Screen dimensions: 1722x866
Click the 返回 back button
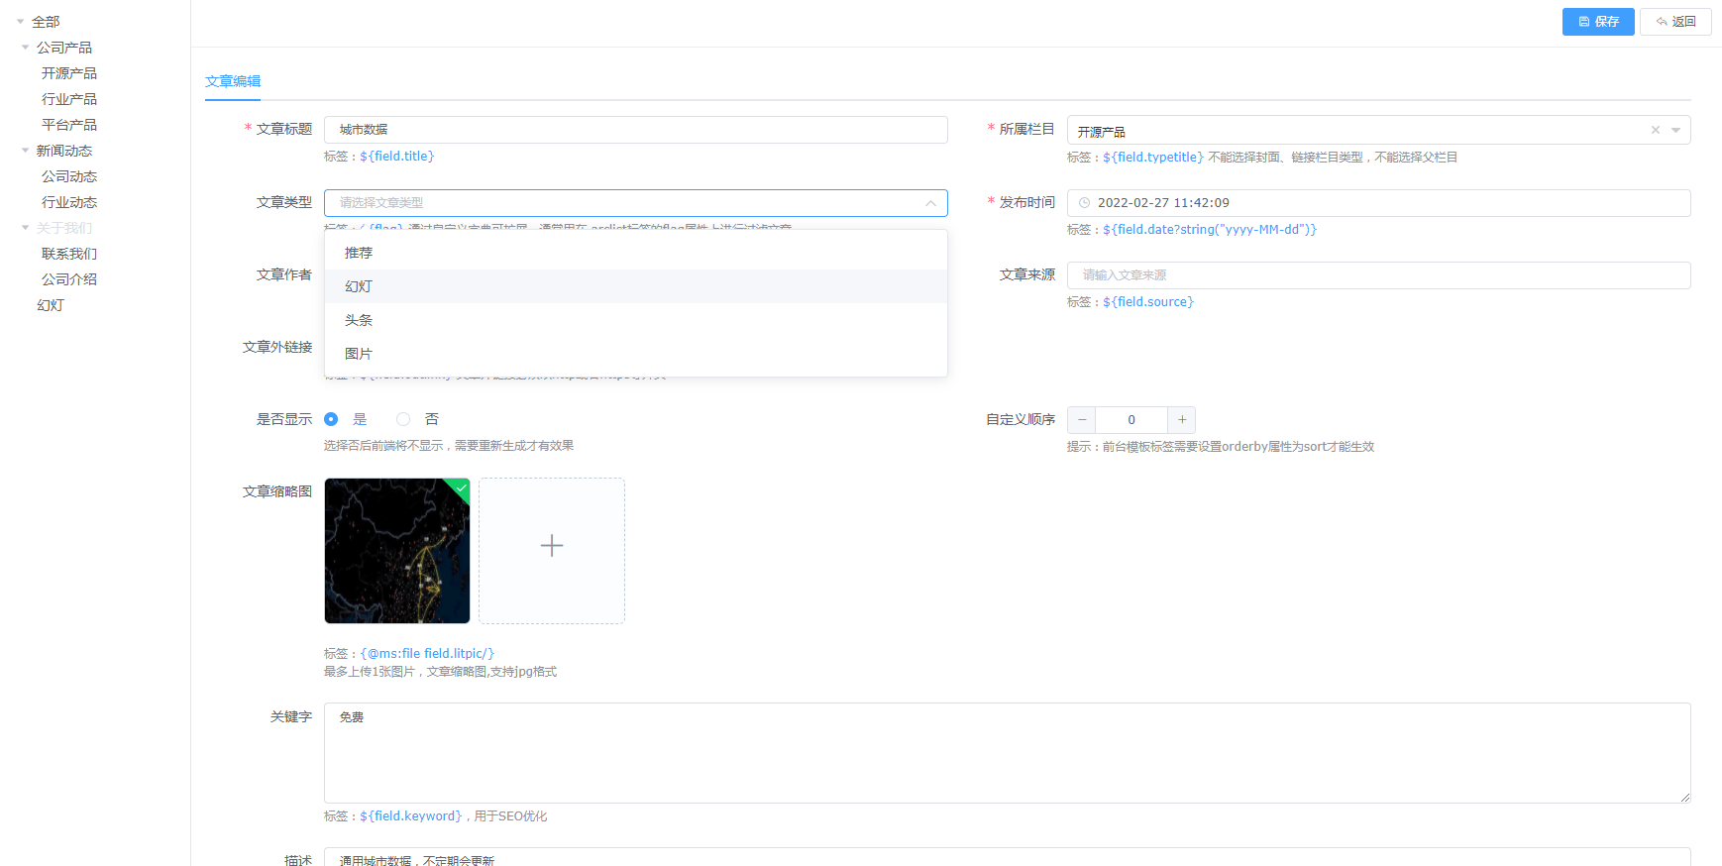(x=1675, y=22)
